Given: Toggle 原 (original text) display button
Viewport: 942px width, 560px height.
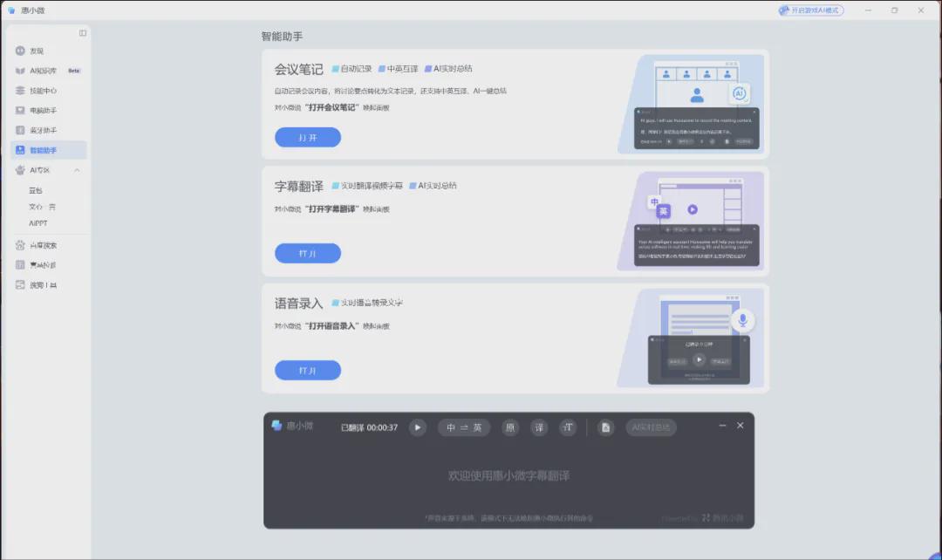Looking at the screenshot, I should pyautogui.click(x=511, y=427).
